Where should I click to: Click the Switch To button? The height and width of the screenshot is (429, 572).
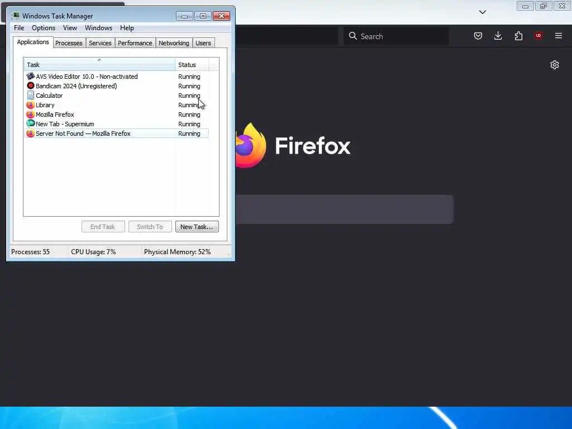(x=150, y=227)
